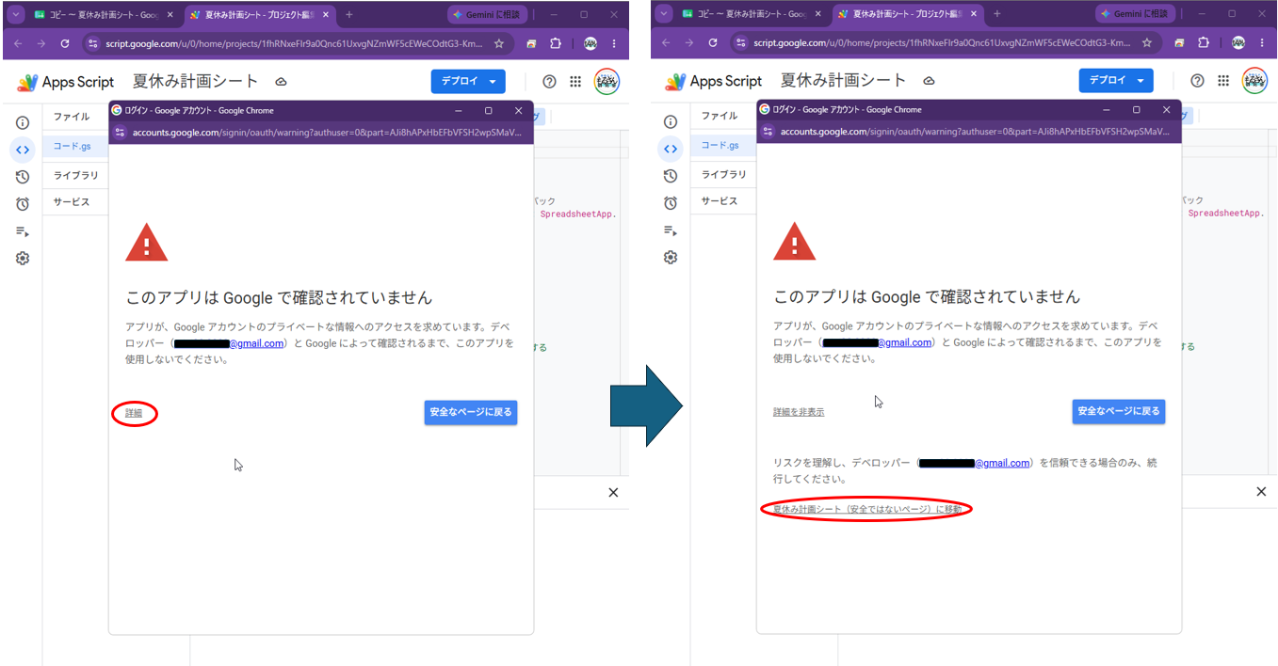Open Triggers alarm clock icon in right screenshot
Image resolution: width=1278 pixels, height=666 pixels.
(671, 203)
